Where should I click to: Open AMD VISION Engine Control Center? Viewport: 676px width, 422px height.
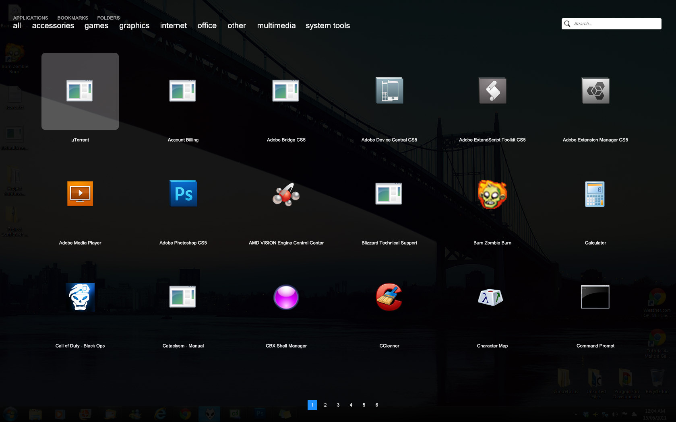286,194
